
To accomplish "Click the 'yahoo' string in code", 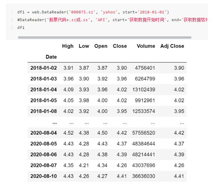I will point(109,12).
